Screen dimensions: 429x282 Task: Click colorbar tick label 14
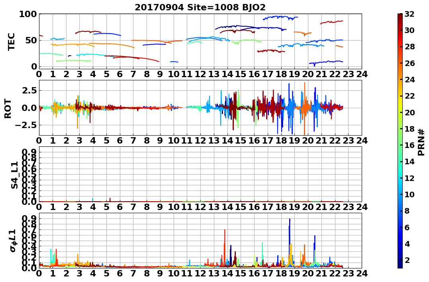409,161
